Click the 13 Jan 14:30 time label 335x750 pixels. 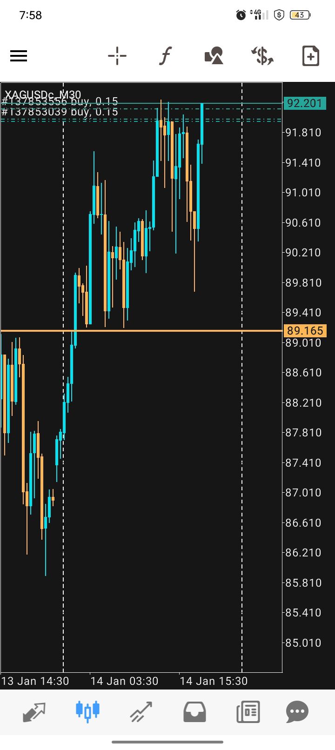point(35,681)
